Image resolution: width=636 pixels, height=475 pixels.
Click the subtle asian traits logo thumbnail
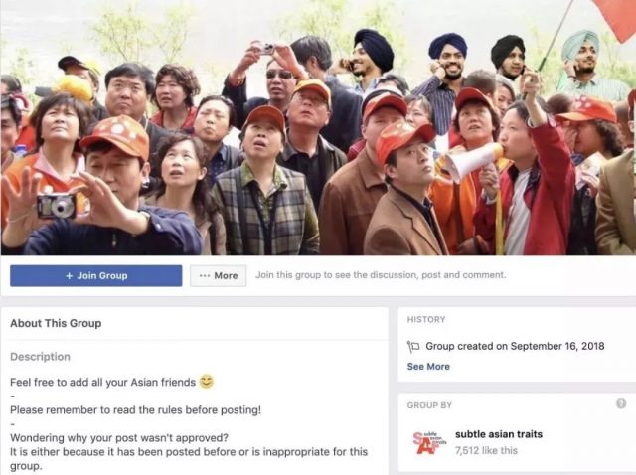pos(429,442)
